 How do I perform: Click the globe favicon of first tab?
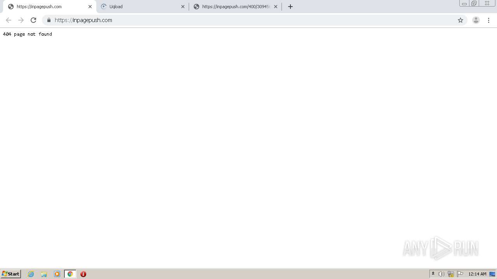tap(11, 7)
